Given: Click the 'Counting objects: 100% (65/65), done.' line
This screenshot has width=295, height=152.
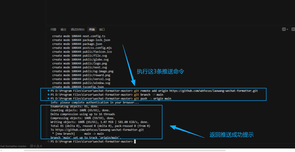Looking at the screenshot, I should [80, 110].
